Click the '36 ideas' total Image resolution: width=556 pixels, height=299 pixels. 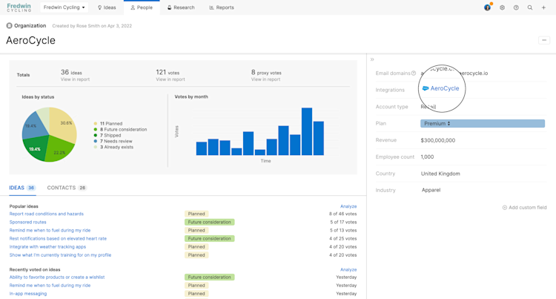(x=71, y=73)
